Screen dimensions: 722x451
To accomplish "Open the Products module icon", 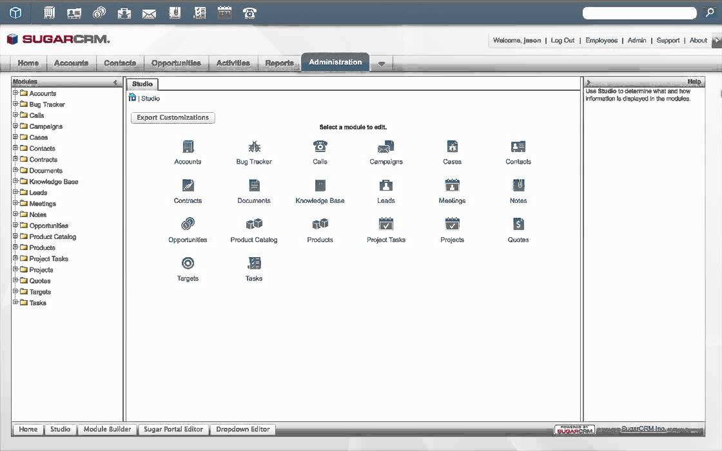I will [320, 224].
